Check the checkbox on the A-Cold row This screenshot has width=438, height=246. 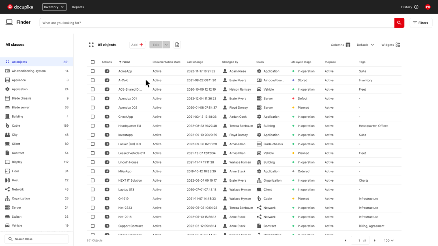tap(92, 80)
